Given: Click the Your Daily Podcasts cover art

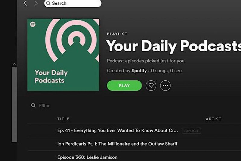Looking at the screenshot, I should tap(63, 55).
